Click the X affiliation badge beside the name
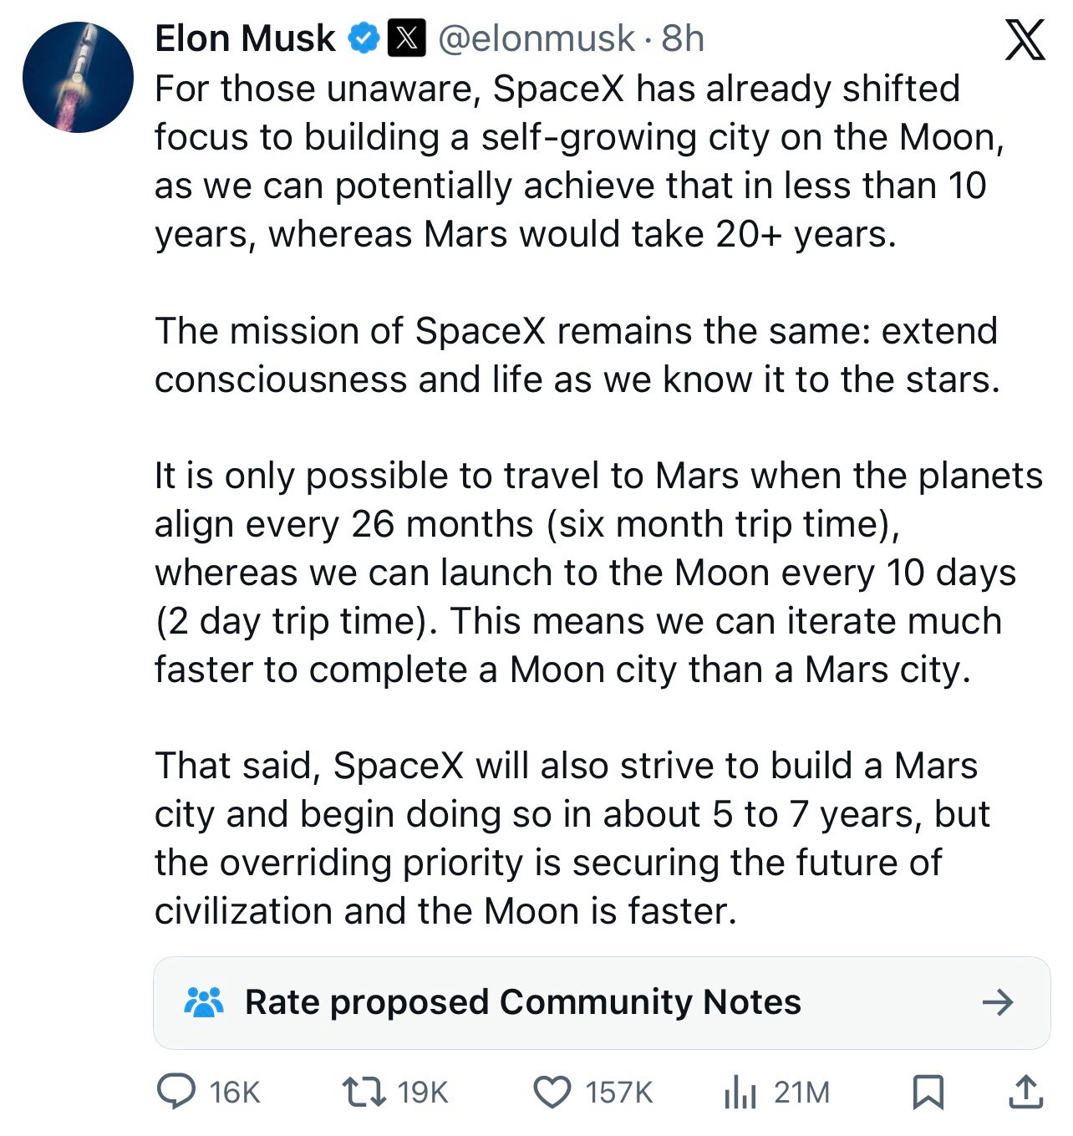 click(x=407, y=38)
